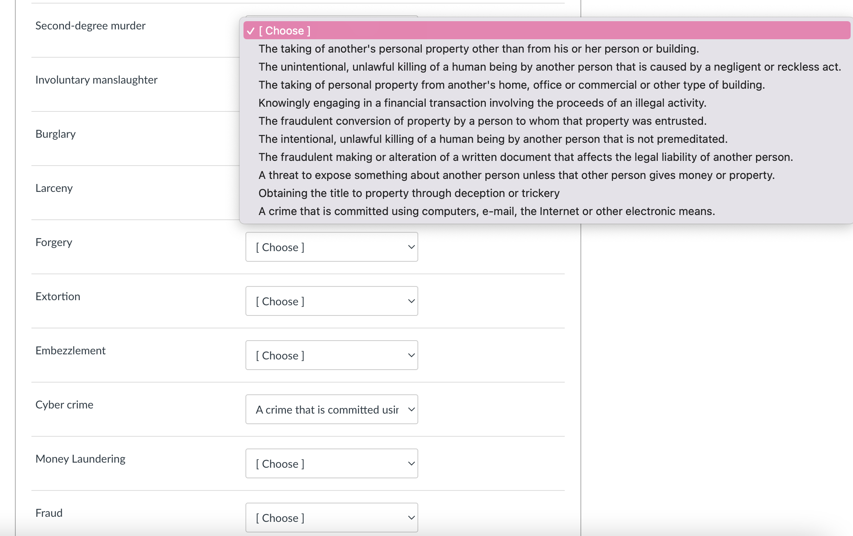Expand the Money Laundering dropdown
The image size is (853, 536).
(331, 463)
